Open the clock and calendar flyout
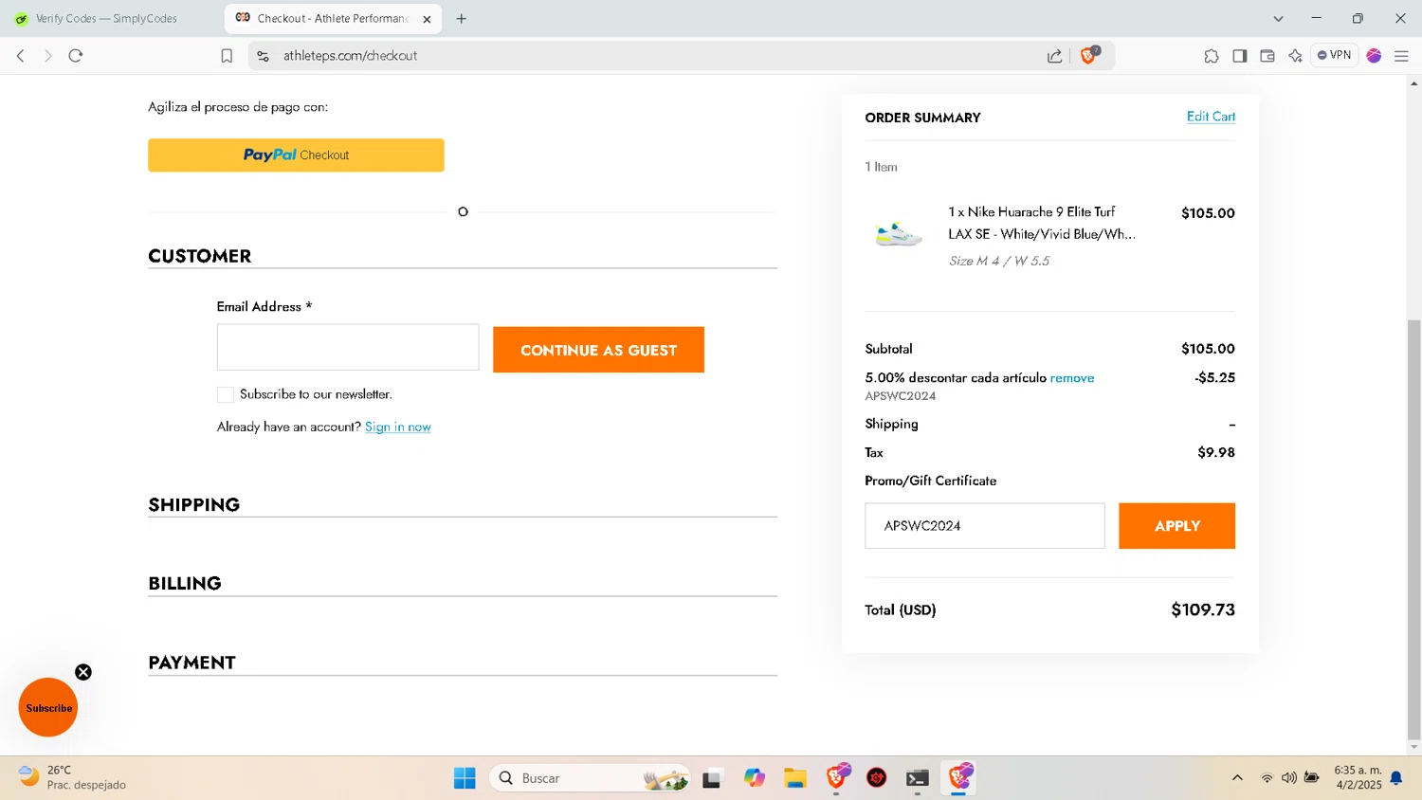The height and width of the screenshot is (800, 1422). tap(1358, 777)
